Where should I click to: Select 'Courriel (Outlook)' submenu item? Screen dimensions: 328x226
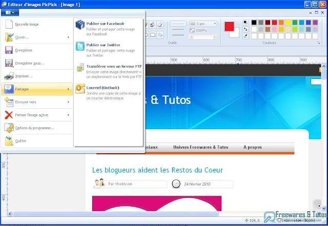108,92
